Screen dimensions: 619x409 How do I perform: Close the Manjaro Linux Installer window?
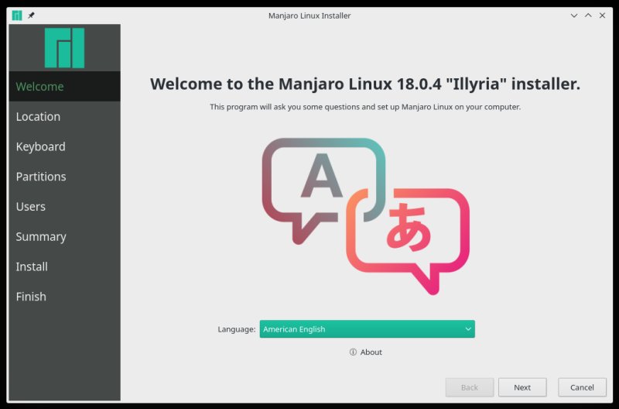pyautogui.click(x=603, y=15)
